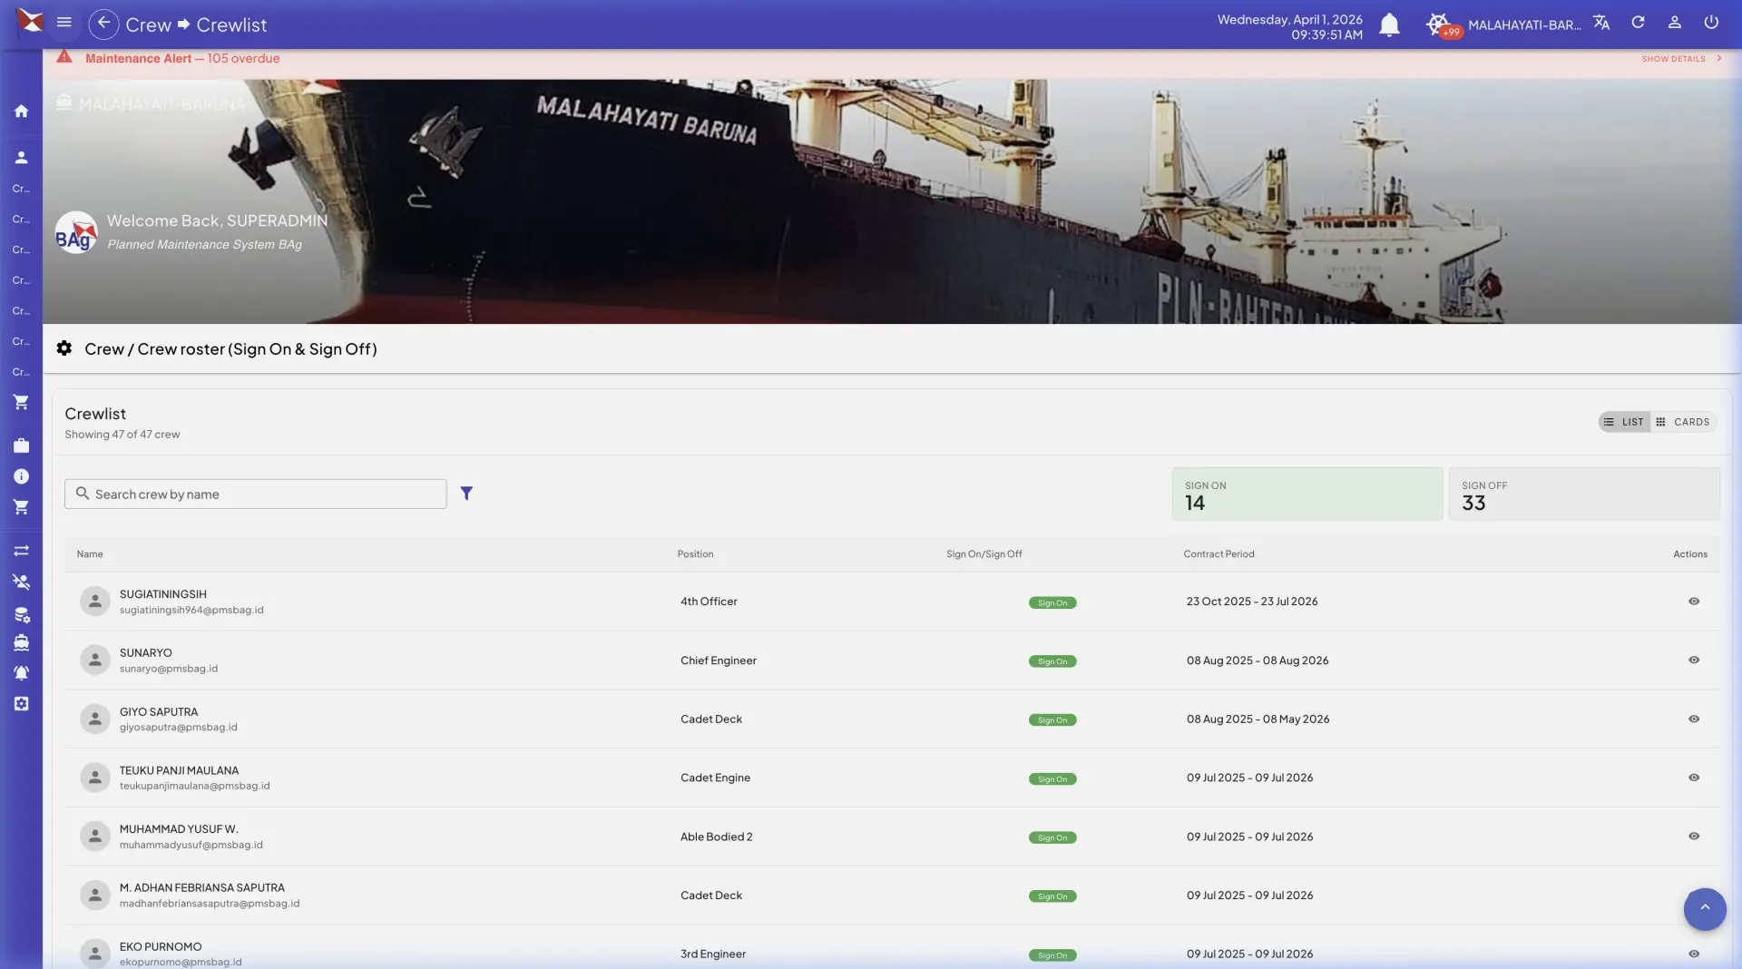Filter crew by the SIGN OFF 33 tile
The height and width of the screenshot is (969, 1742).
tap(1583, 494)
